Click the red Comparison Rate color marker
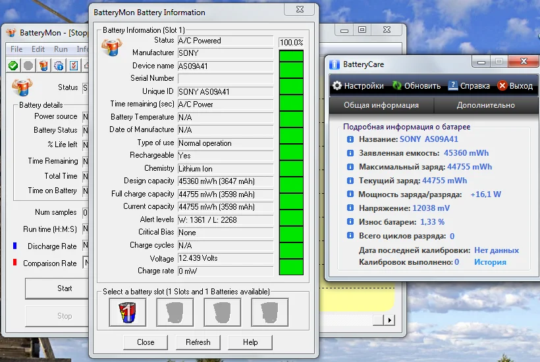 point(14,262)
